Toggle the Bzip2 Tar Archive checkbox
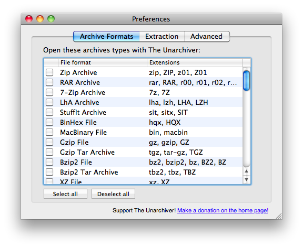Viewport: 303px width, 248px height. click(x=49, y=172)
